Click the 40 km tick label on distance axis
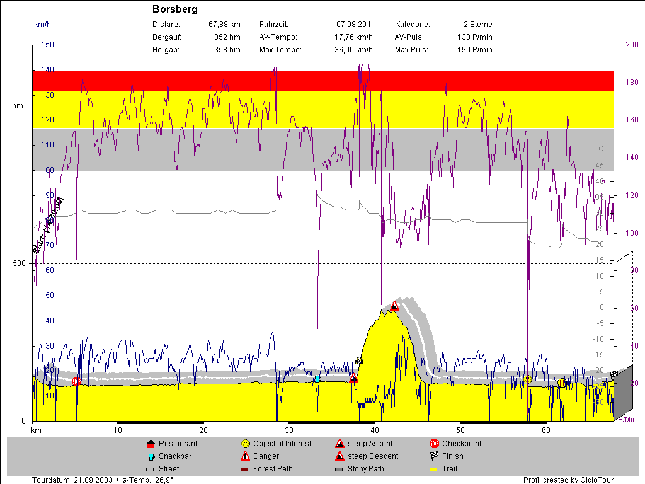 point(375,430)
